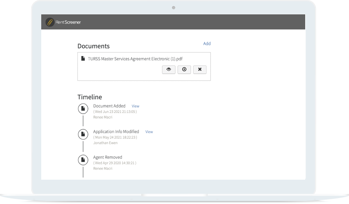Click the Timeline section heading

point(89,97)
